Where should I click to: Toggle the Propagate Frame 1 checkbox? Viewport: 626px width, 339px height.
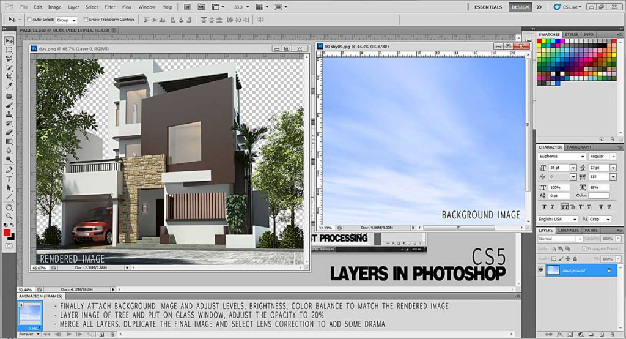tap(584, 248)
